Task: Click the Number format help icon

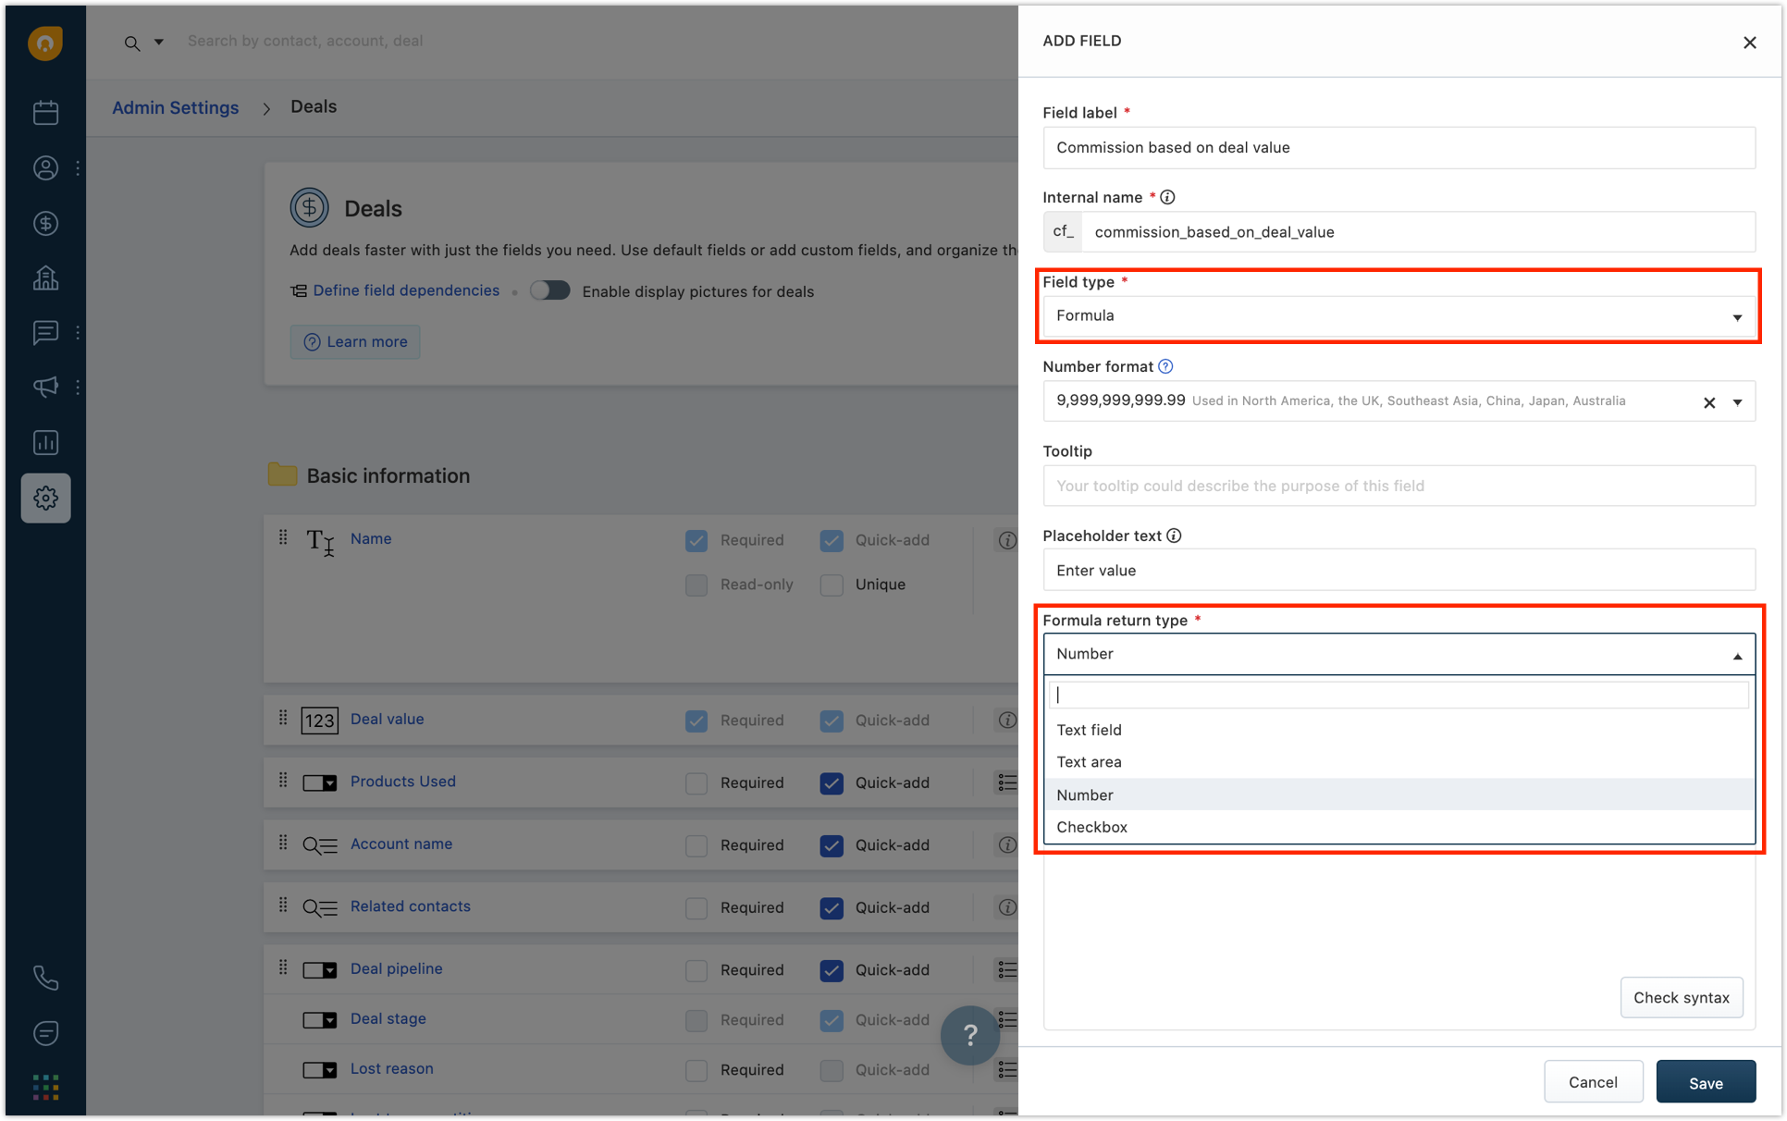Action: click(x=1165, y=366)
